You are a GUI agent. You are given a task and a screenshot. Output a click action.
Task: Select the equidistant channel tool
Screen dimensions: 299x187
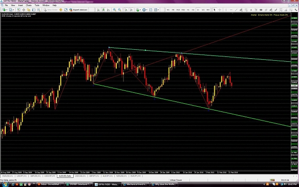tap(241, 10)
